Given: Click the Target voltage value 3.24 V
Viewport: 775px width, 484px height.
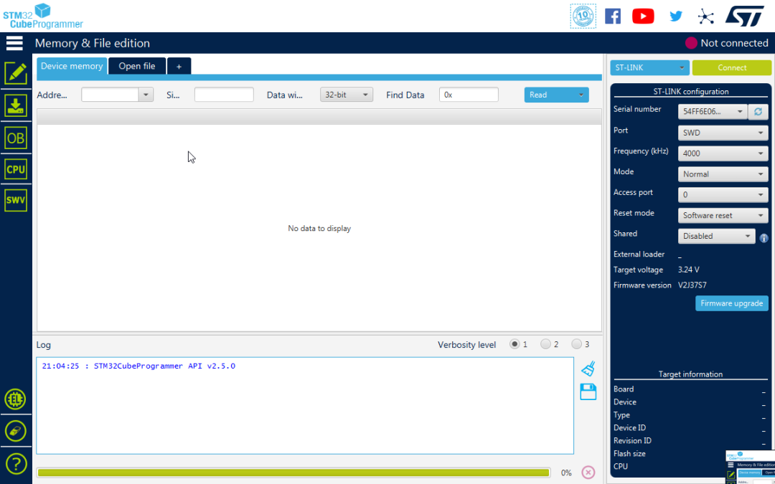Looking at the screenshot, I should [688, 270].
